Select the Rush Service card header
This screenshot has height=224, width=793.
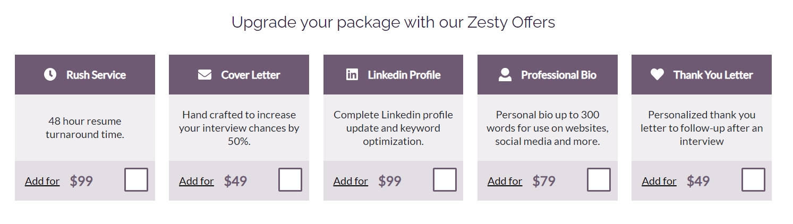point(85,74)
